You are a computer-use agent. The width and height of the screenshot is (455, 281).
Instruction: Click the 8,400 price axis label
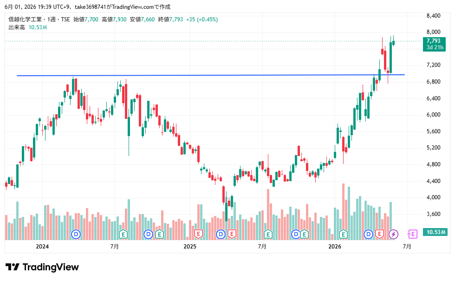(x=433, y=16)
